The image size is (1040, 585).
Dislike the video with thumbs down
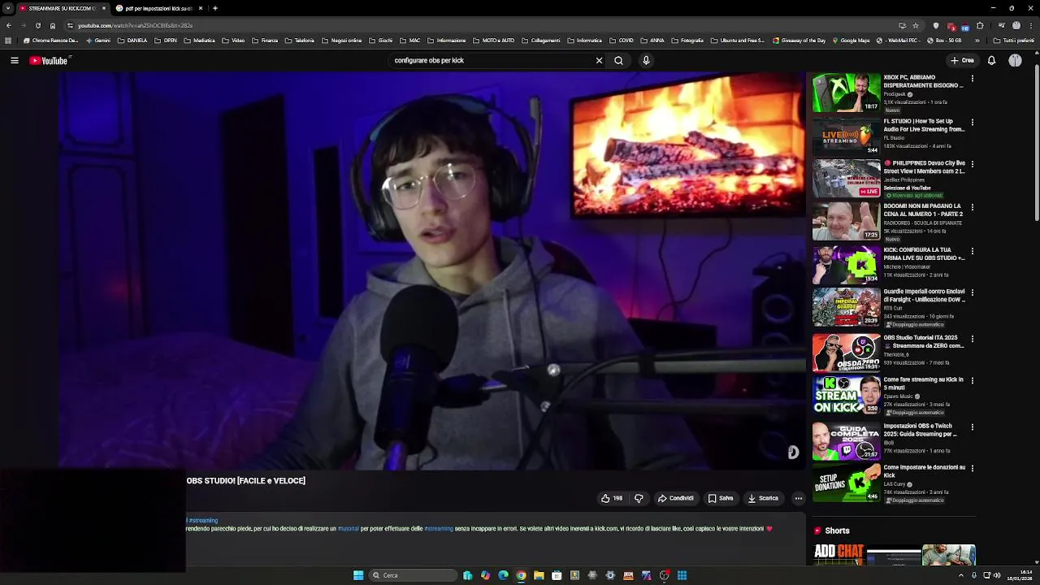click(639, 498)
